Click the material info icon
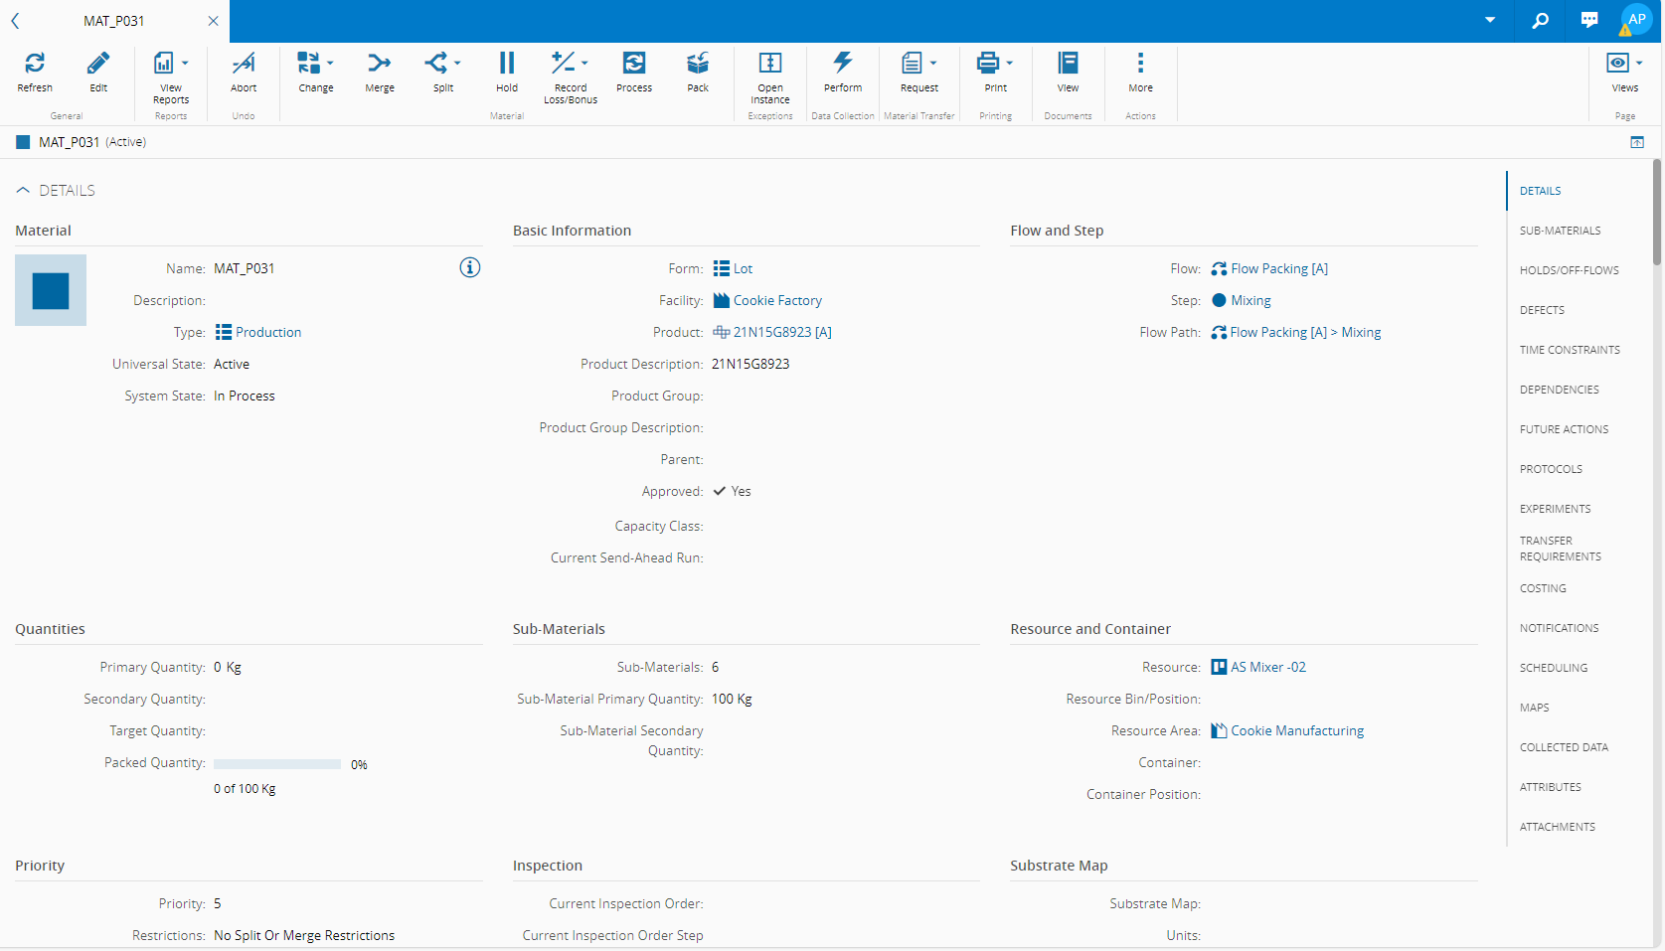This screenshot has width=1665, height=951. pyautogui.click(x=470, y=267)
